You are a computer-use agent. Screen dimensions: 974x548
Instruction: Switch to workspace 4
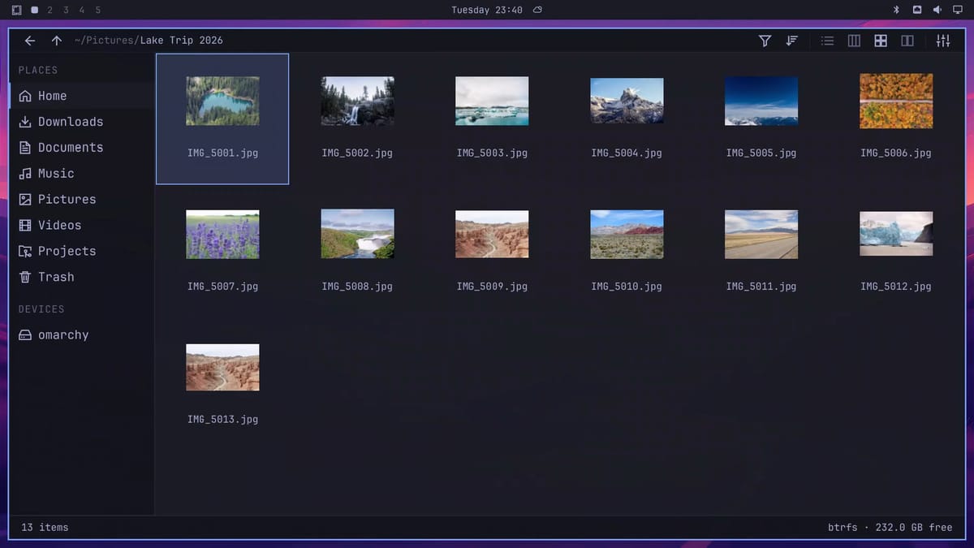pyautogui.click(x=82, y=11)
